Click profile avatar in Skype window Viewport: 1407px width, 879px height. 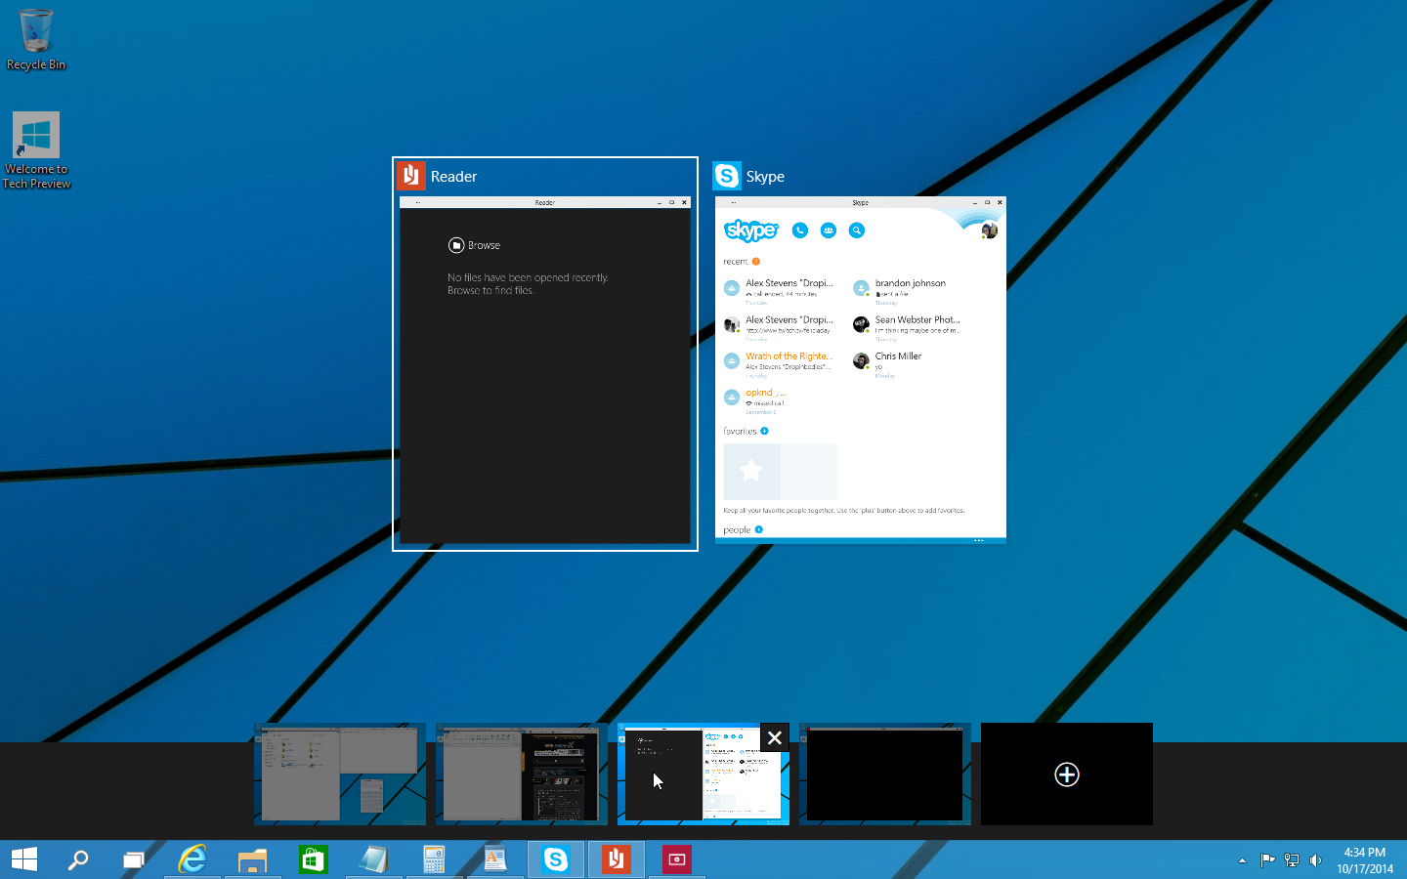[x=990, y=230]
